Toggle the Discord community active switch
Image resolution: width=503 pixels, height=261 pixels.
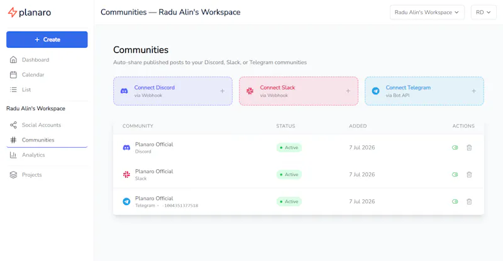[x=455, y=148]
